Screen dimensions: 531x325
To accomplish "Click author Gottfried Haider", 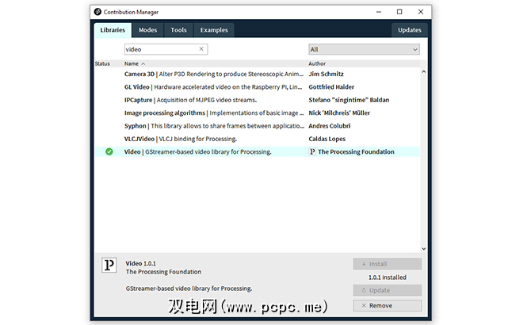I will (331, 87).
